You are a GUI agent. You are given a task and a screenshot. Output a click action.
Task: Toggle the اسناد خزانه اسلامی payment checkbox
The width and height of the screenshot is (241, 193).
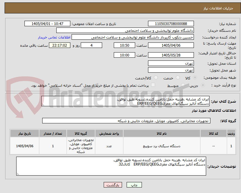[153, 85]
